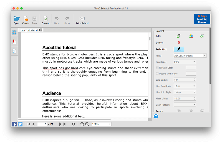Adjust the Miter Limit stepper arrows
This screenshot has height=143, width=222.
pyautogui.click(x=195, y=98)
